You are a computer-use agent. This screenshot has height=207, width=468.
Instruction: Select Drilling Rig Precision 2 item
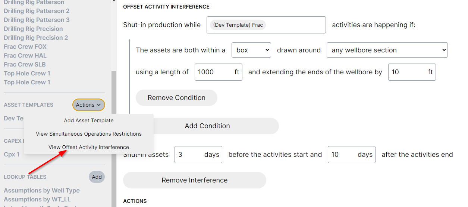pyautogui.click(x=36, y=38)
